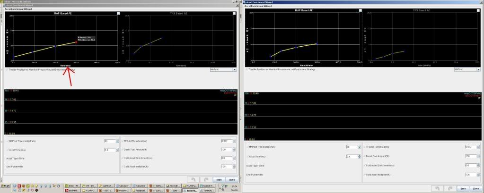Click Burn button in left wizard window

[219, 179]
